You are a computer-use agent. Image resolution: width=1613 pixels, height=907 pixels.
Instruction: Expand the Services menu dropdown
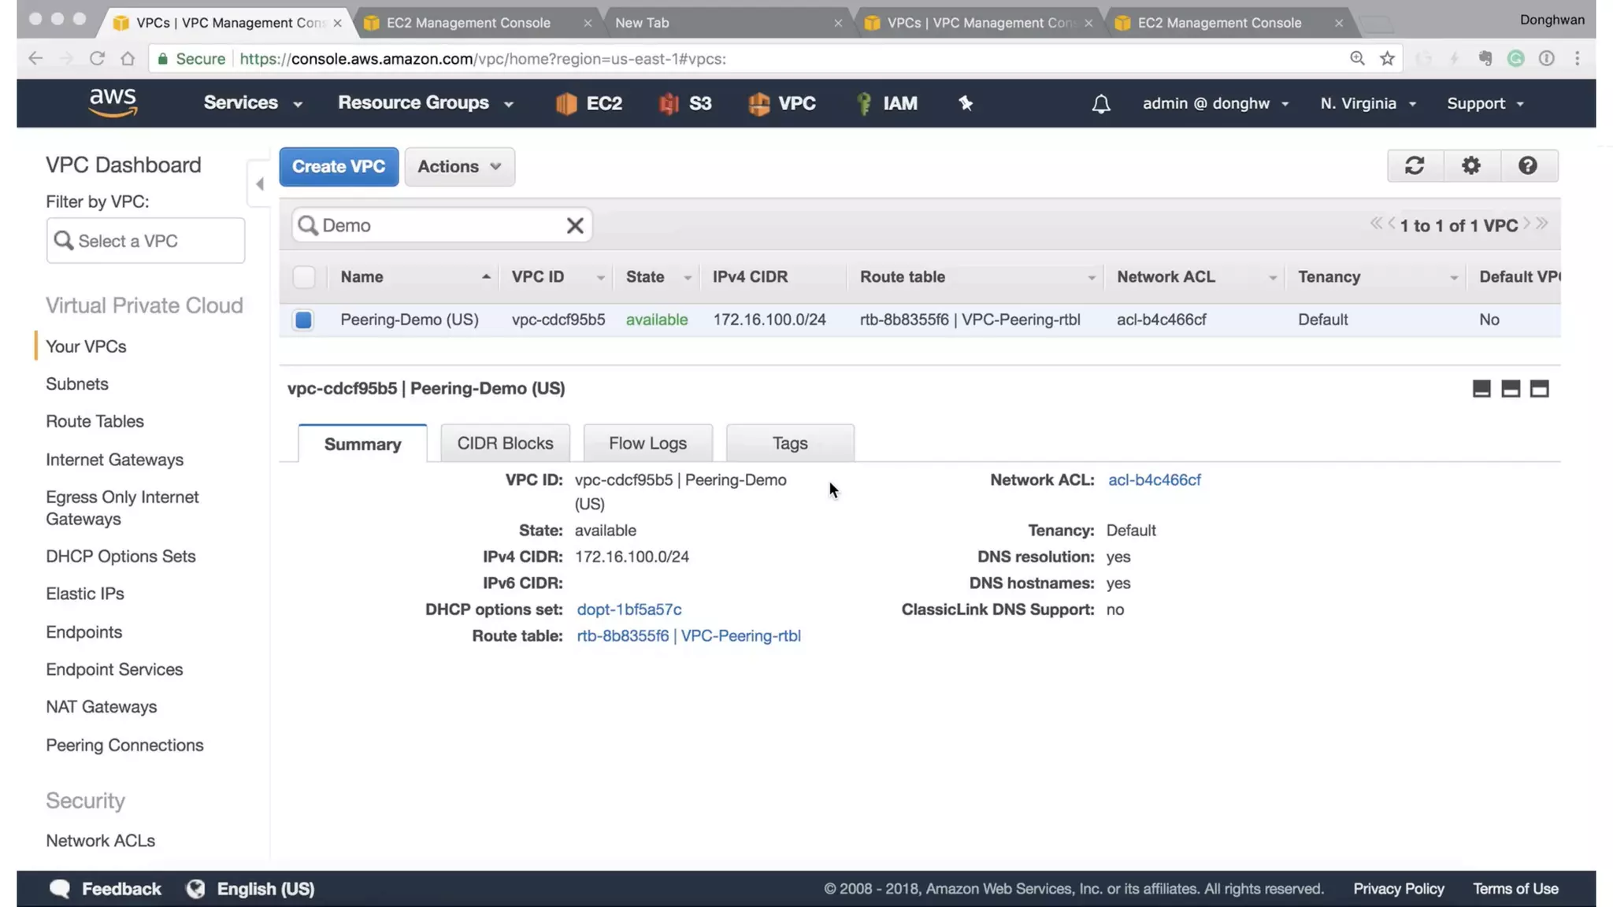[252, 103]
